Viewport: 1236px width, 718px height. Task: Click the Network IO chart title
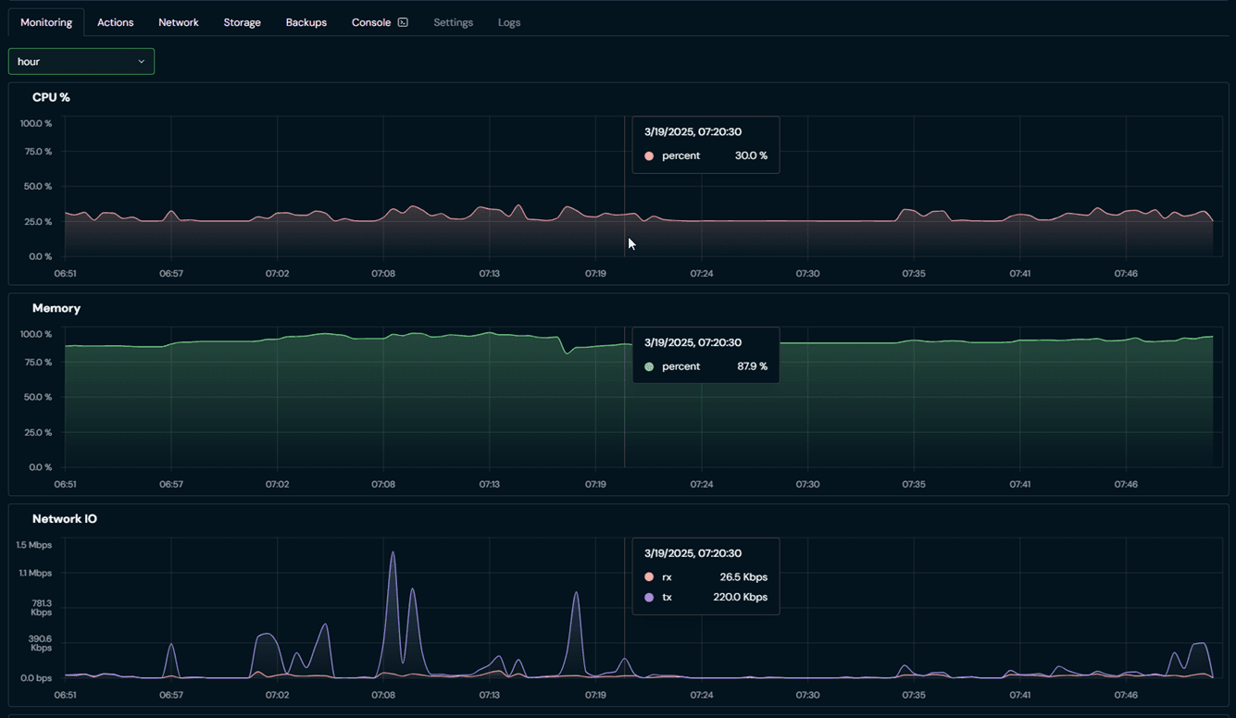65,519
